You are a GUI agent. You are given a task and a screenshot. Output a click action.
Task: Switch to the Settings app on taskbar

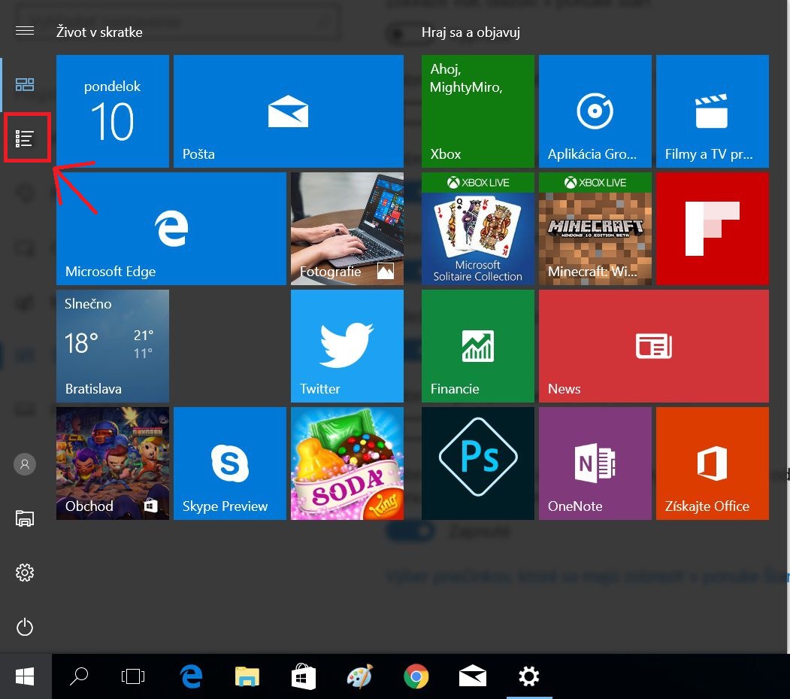tap(529, 676)
